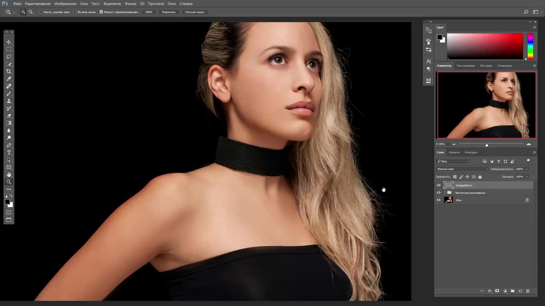Screen dimensions: 545x306
Task: Open the blend mode dropdown 'Мягкий свет'
Action: pyautogui.click(x=462, y=169)
